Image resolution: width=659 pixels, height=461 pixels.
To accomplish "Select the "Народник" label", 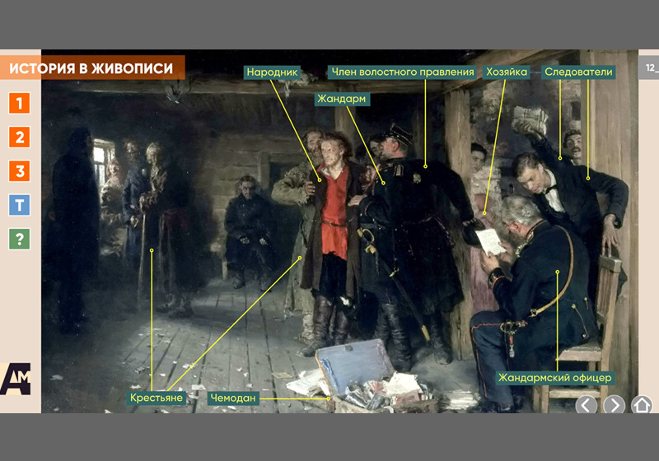I will click(x=273, y=72).
